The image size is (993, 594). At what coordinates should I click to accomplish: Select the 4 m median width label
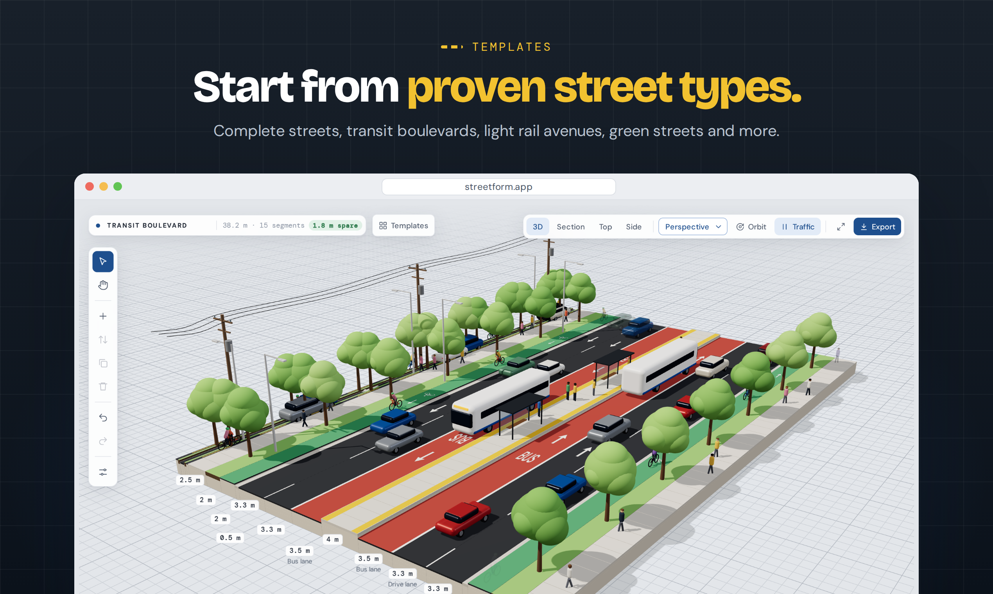332,539
